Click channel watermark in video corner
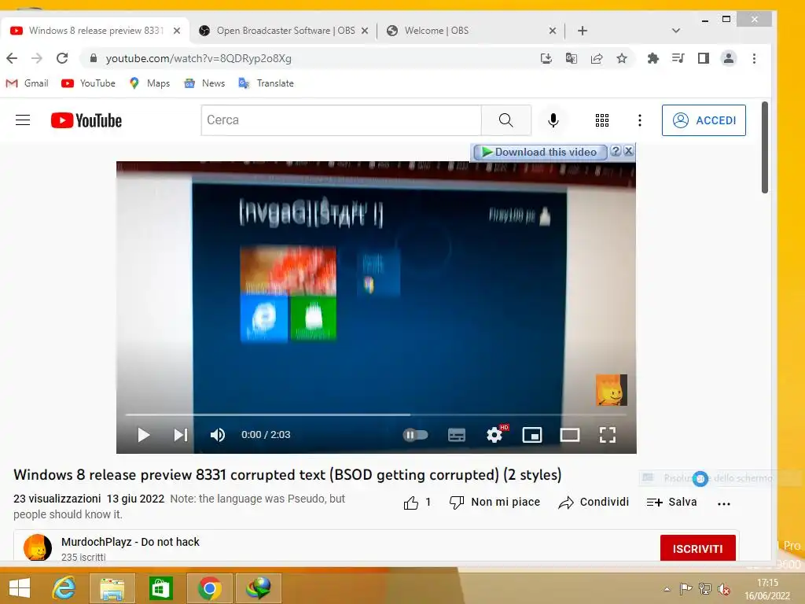 tap(612, 390)
